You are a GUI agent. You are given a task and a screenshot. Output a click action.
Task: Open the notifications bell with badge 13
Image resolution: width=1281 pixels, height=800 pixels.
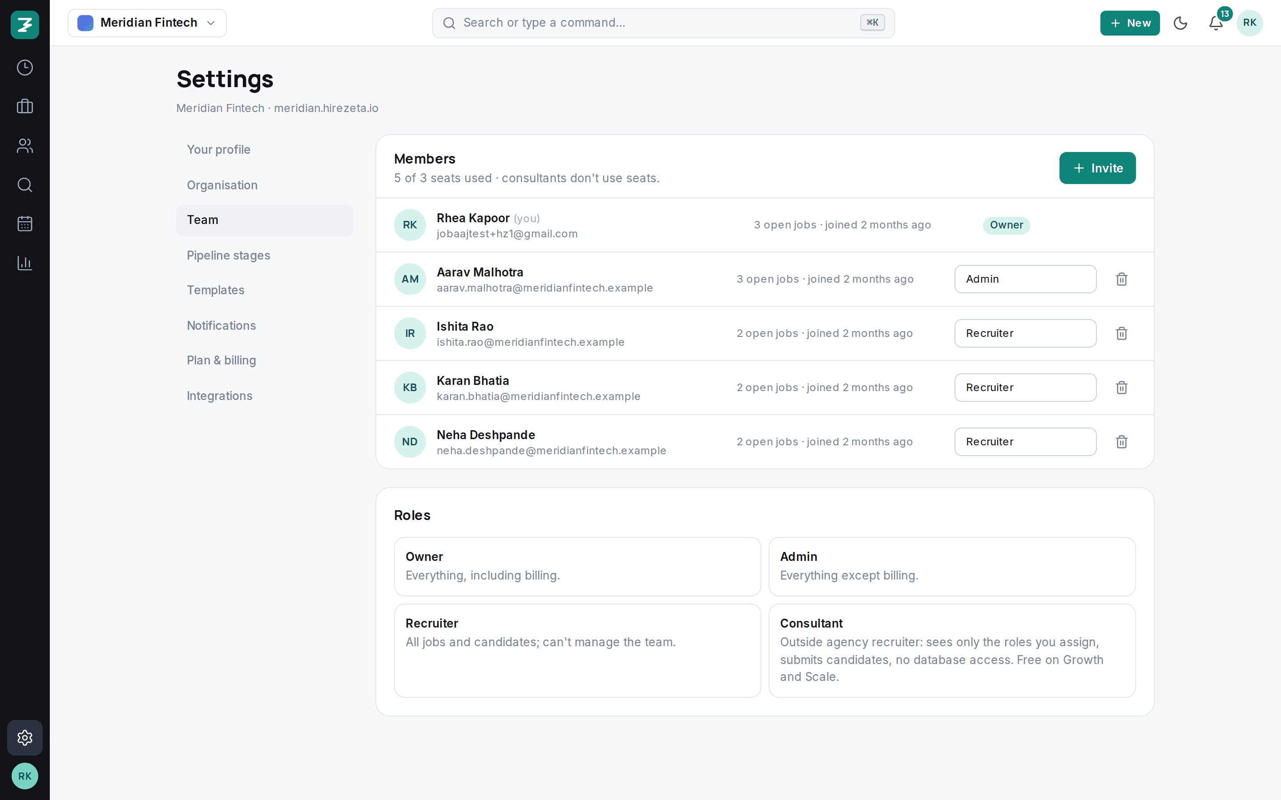click(x=1217, y=23)
